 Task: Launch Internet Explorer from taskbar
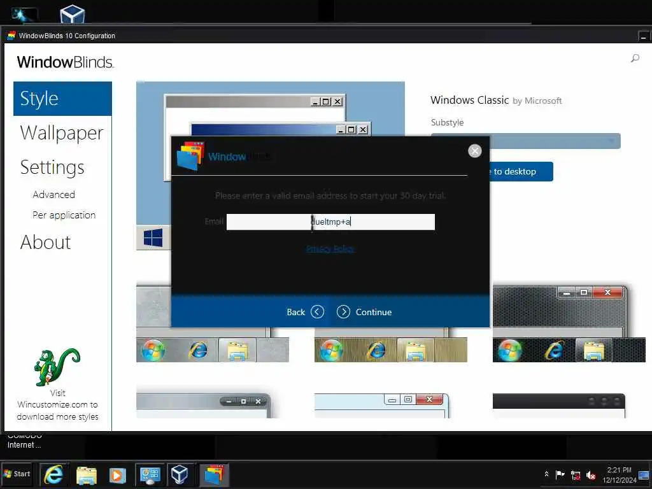point(53,474)
